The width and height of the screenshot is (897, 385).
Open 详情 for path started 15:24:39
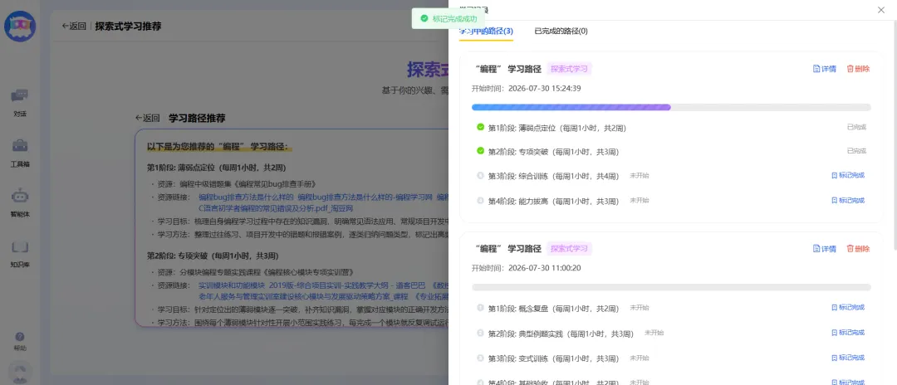(x=825, y=69)
